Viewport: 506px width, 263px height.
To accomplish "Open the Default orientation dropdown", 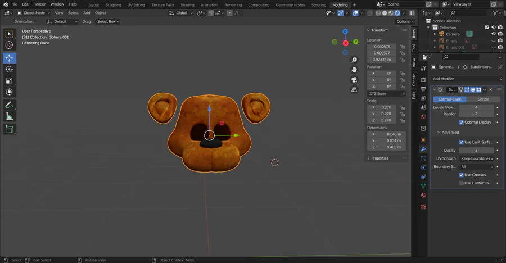I will (x=62, y=21).
